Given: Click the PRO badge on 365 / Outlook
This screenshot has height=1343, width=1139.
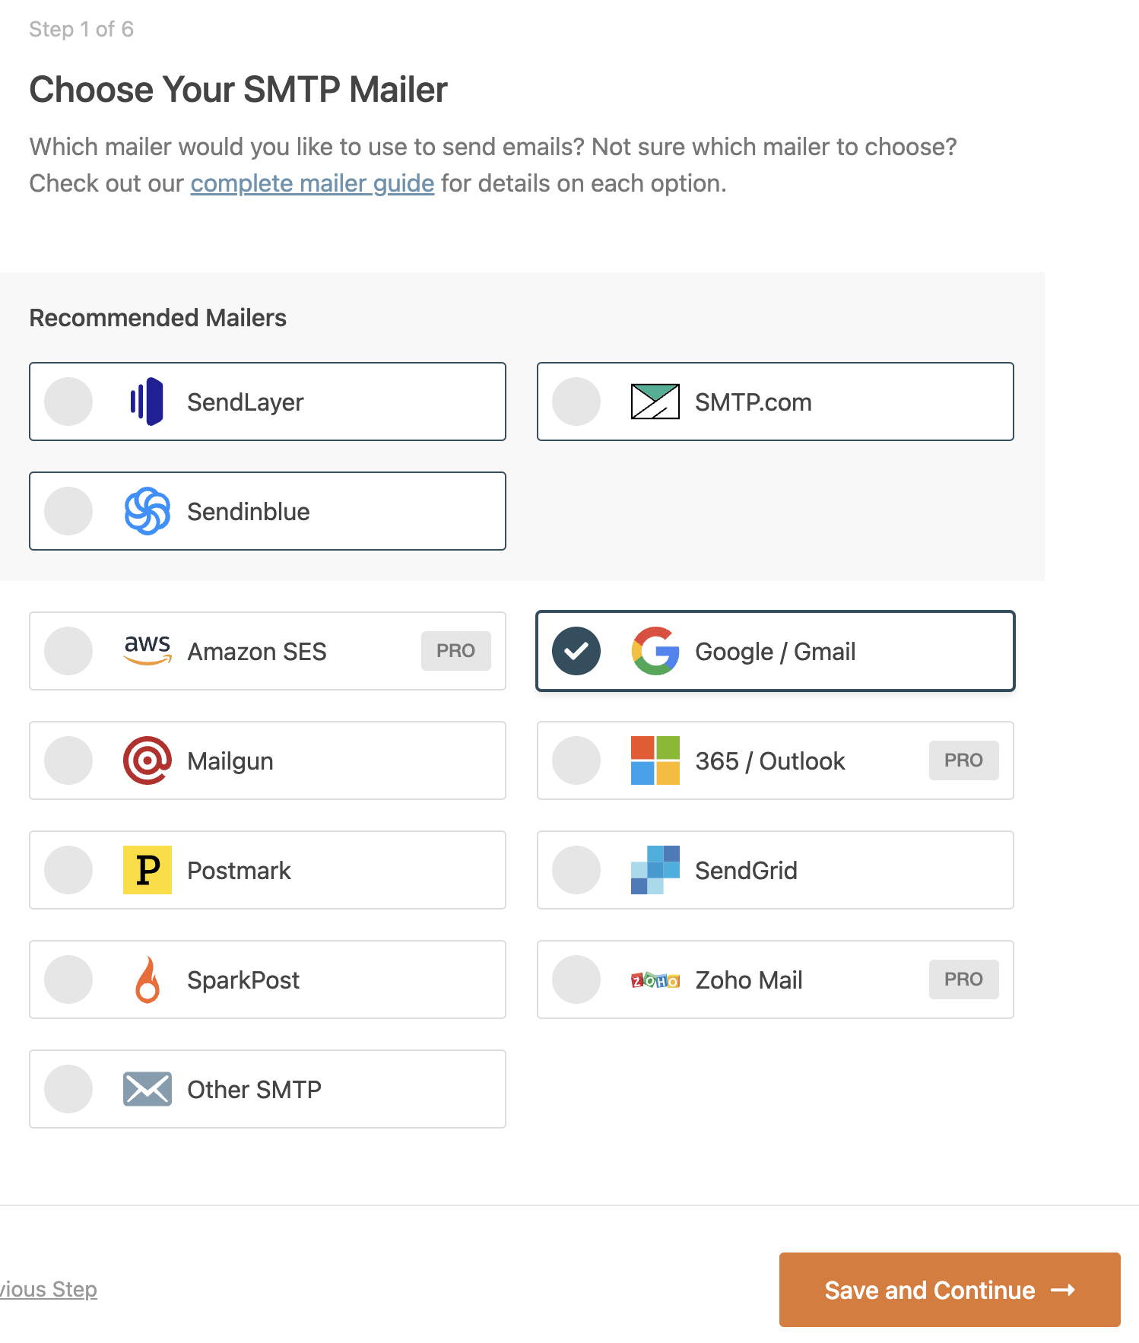Looking at the screenshot, I should pos(964,760).
